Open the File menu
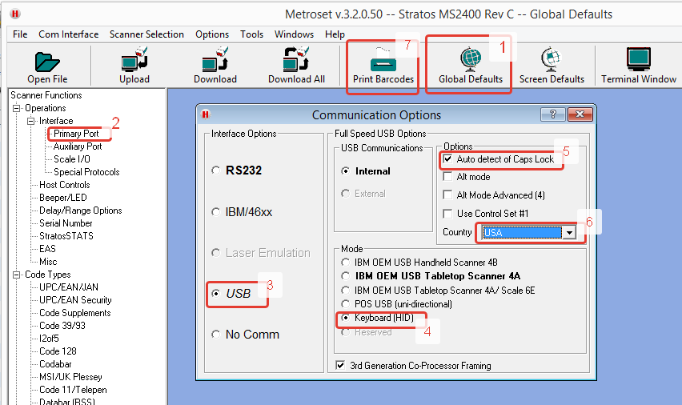This screenshot has width=682, height=405. pos(20,34)
